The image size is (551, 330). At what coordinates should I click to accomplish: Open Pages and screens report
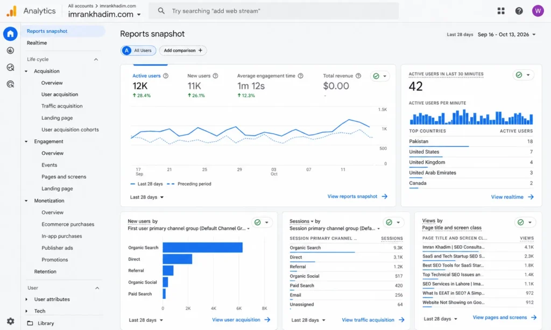click(63, 177)
